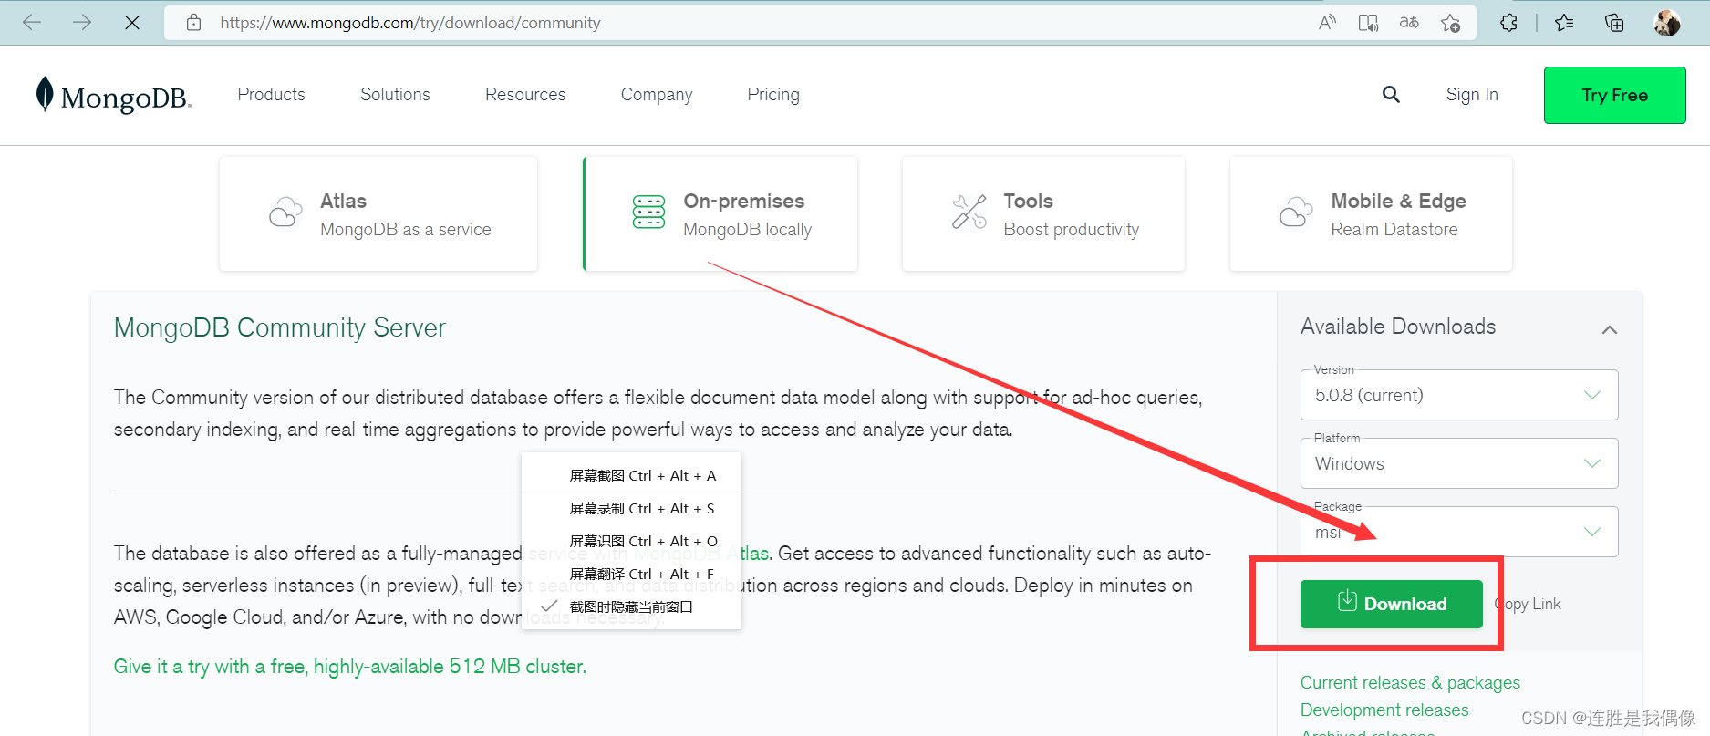The height and width of the screenshot is (736, 1710).
Task: Click the green Download button
Action: tap(1392, 604)
